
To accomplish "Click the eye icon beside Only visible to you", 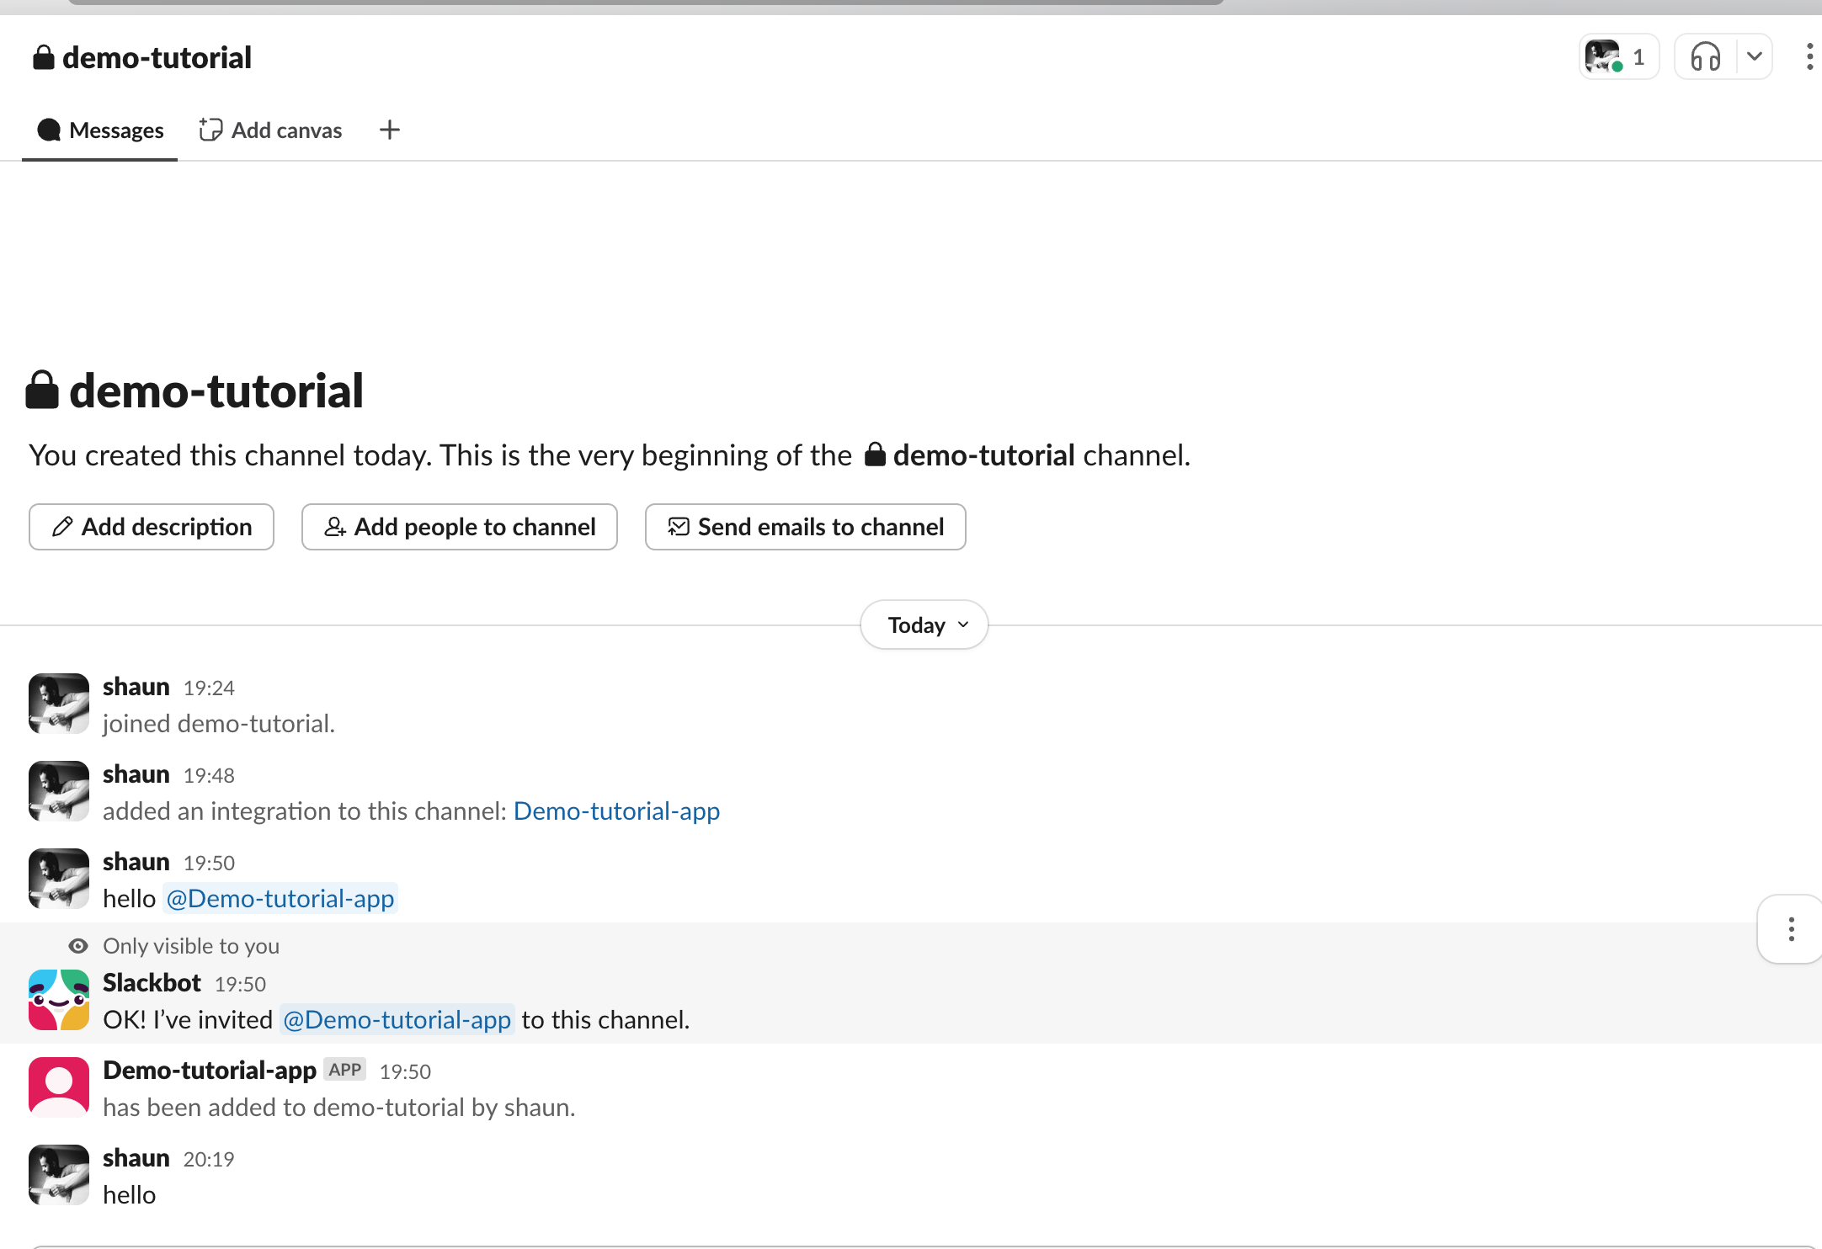I will tap(78, 946).
